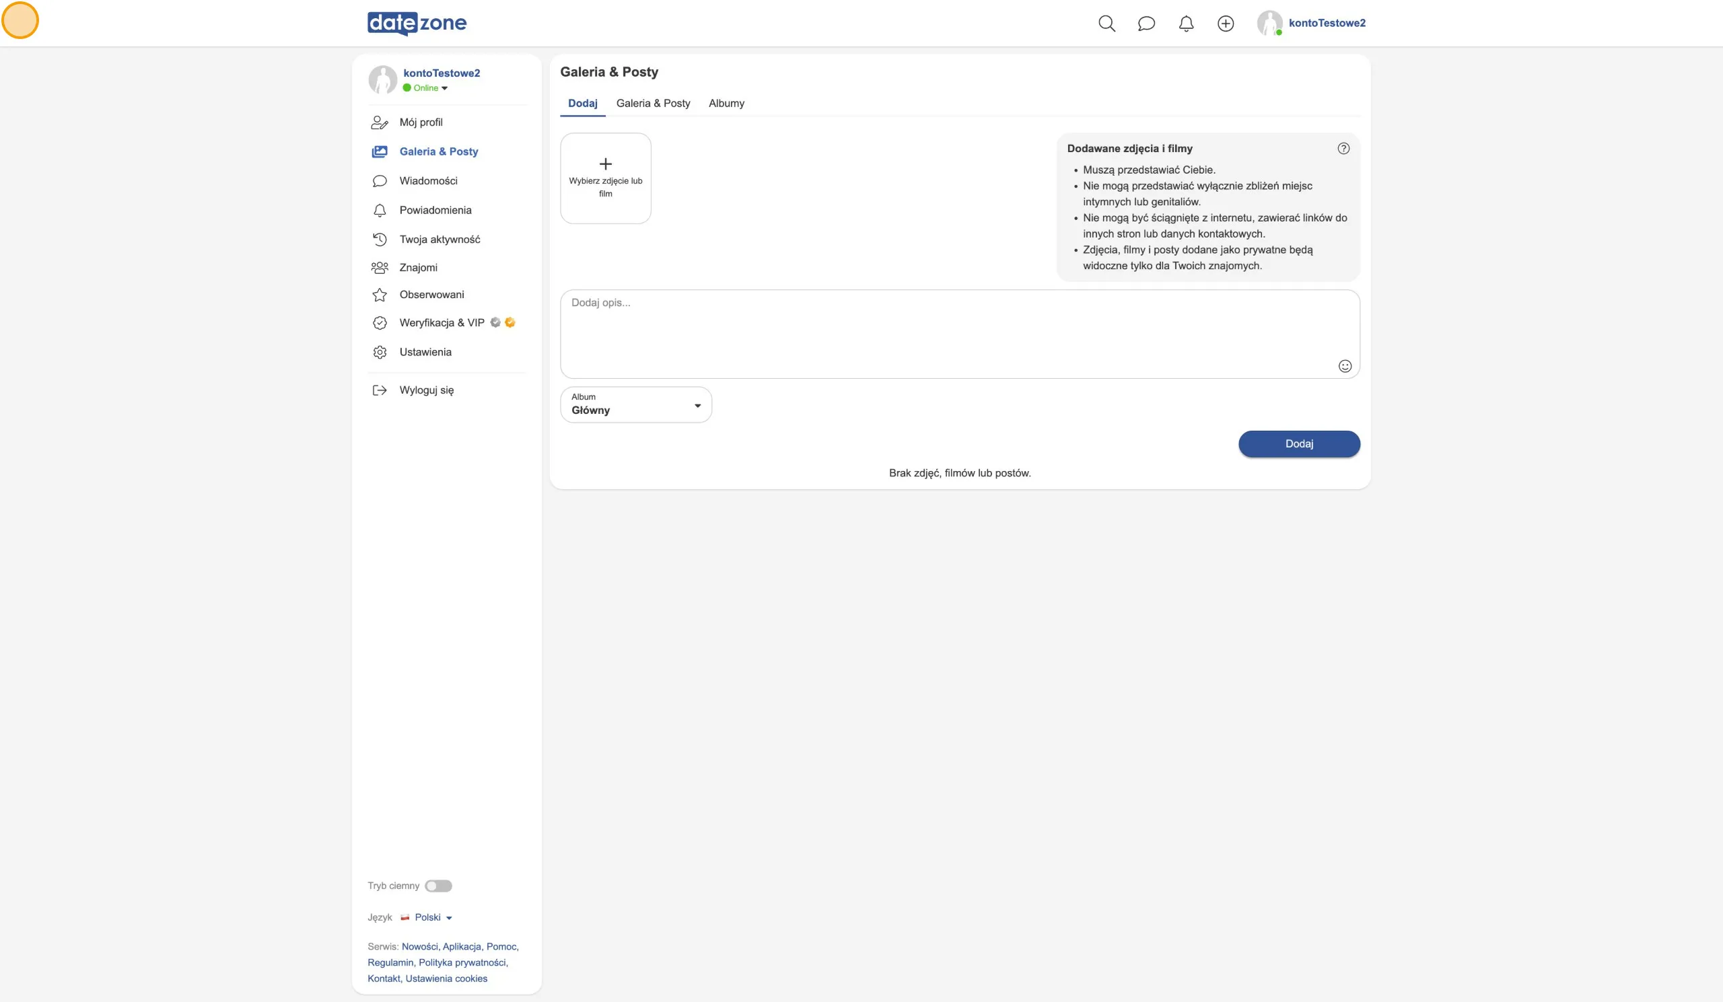Open the Album Główny dropdown
Screen dimensions: 1723x1002
coord(636,404)
